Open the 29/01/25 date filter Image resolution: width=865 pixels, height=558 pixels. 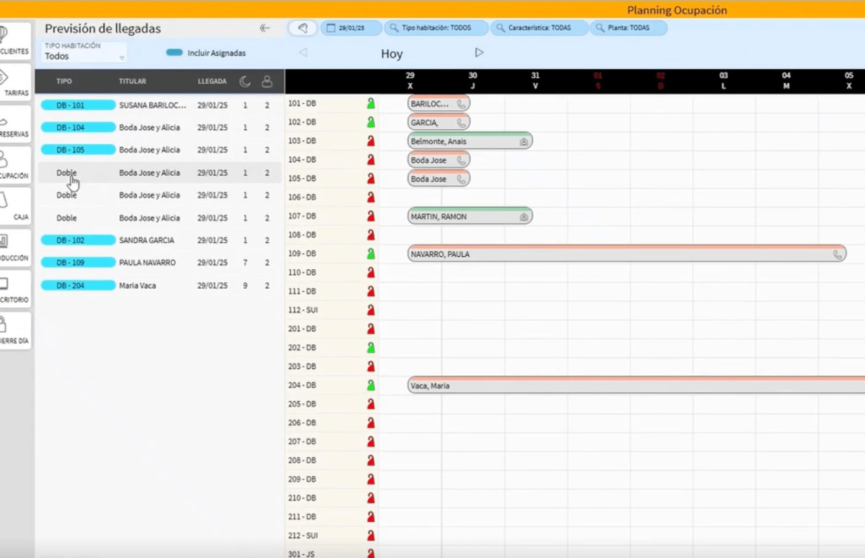(x=351, y=28)
